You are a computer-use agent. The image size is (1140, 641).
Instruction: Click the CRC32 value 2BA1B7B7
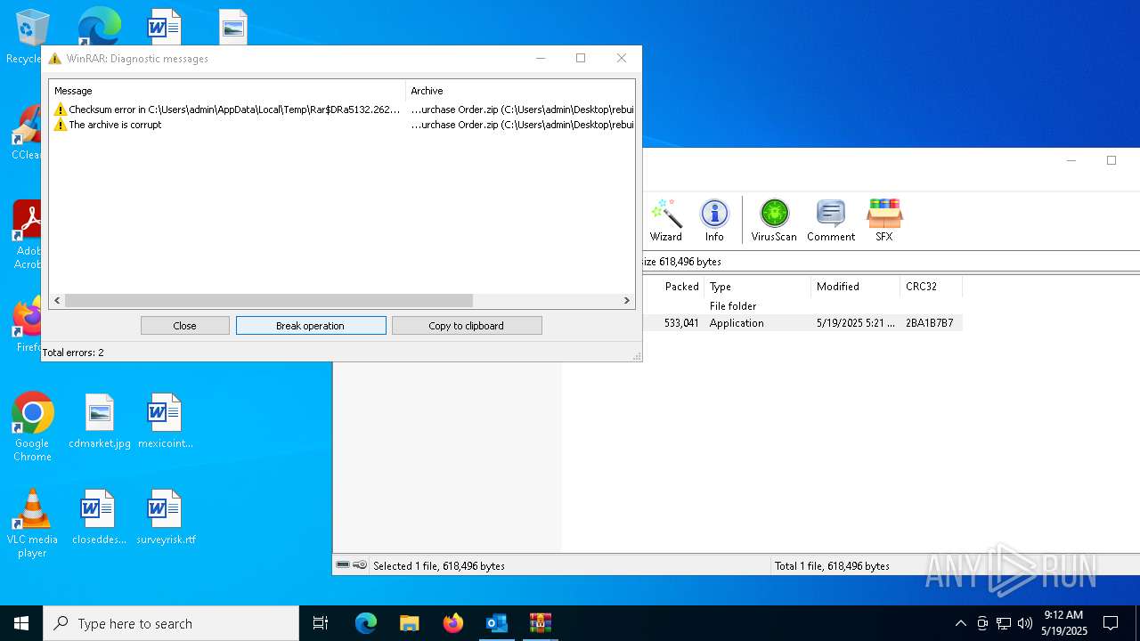pyautogui.click(x=929, y=323)
